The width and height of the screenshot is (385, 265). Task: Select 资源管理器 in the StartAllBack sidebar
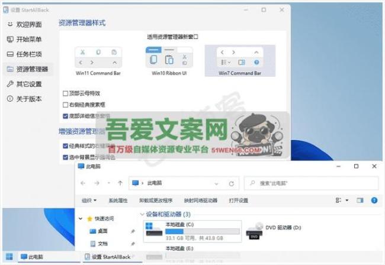[x=27, y=69]
